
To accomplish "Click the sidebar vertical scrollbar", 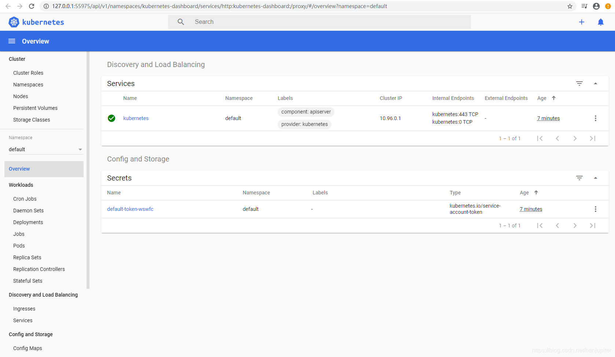I will [x=88, y=170].
